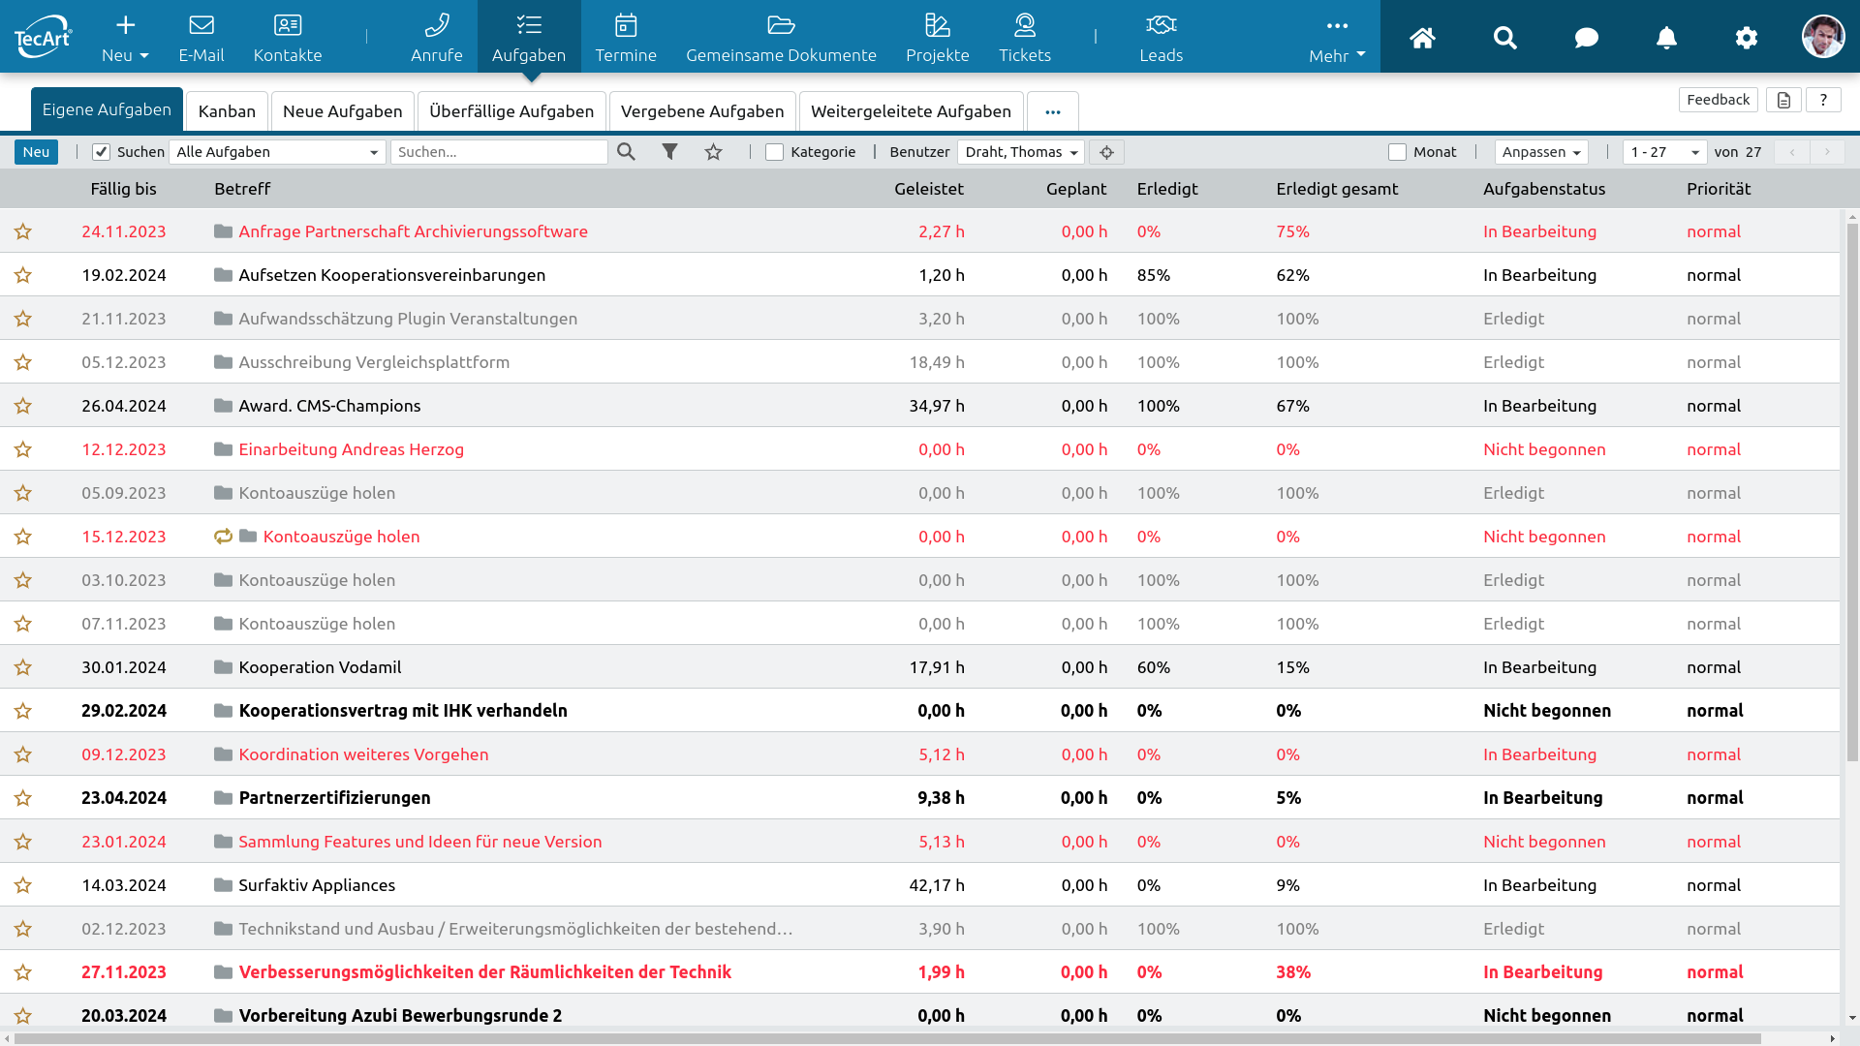Uncheck the Suchen checkbox

pyautogui.click(x=101, y=152)
